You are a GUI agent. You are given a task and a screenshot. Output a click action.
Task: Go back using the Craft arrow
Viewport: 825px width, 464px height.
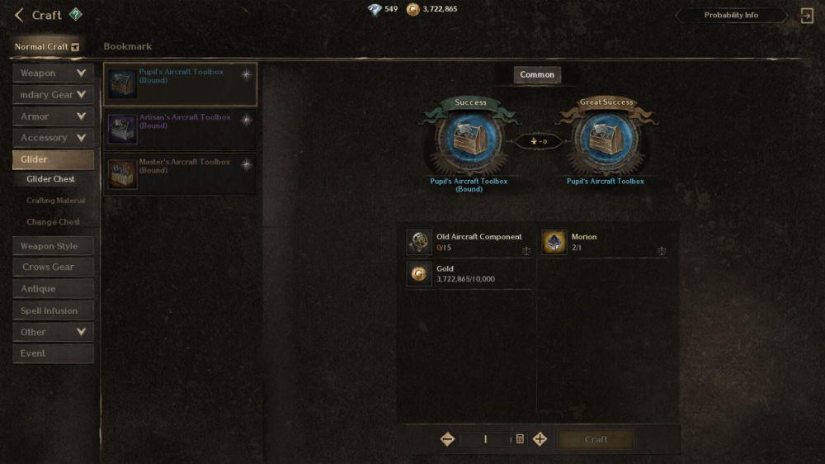pos(19,15)
